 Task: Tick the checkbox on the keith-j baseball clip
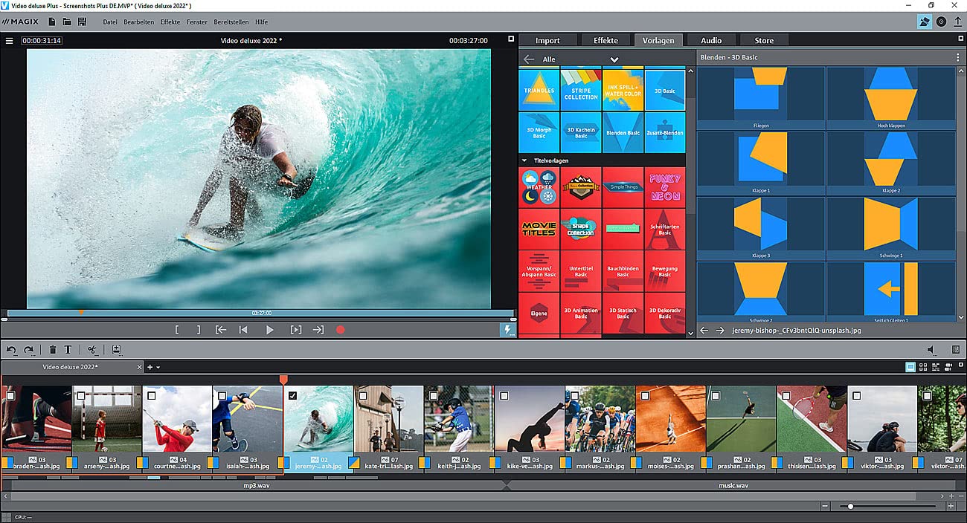tap(434, 396)
